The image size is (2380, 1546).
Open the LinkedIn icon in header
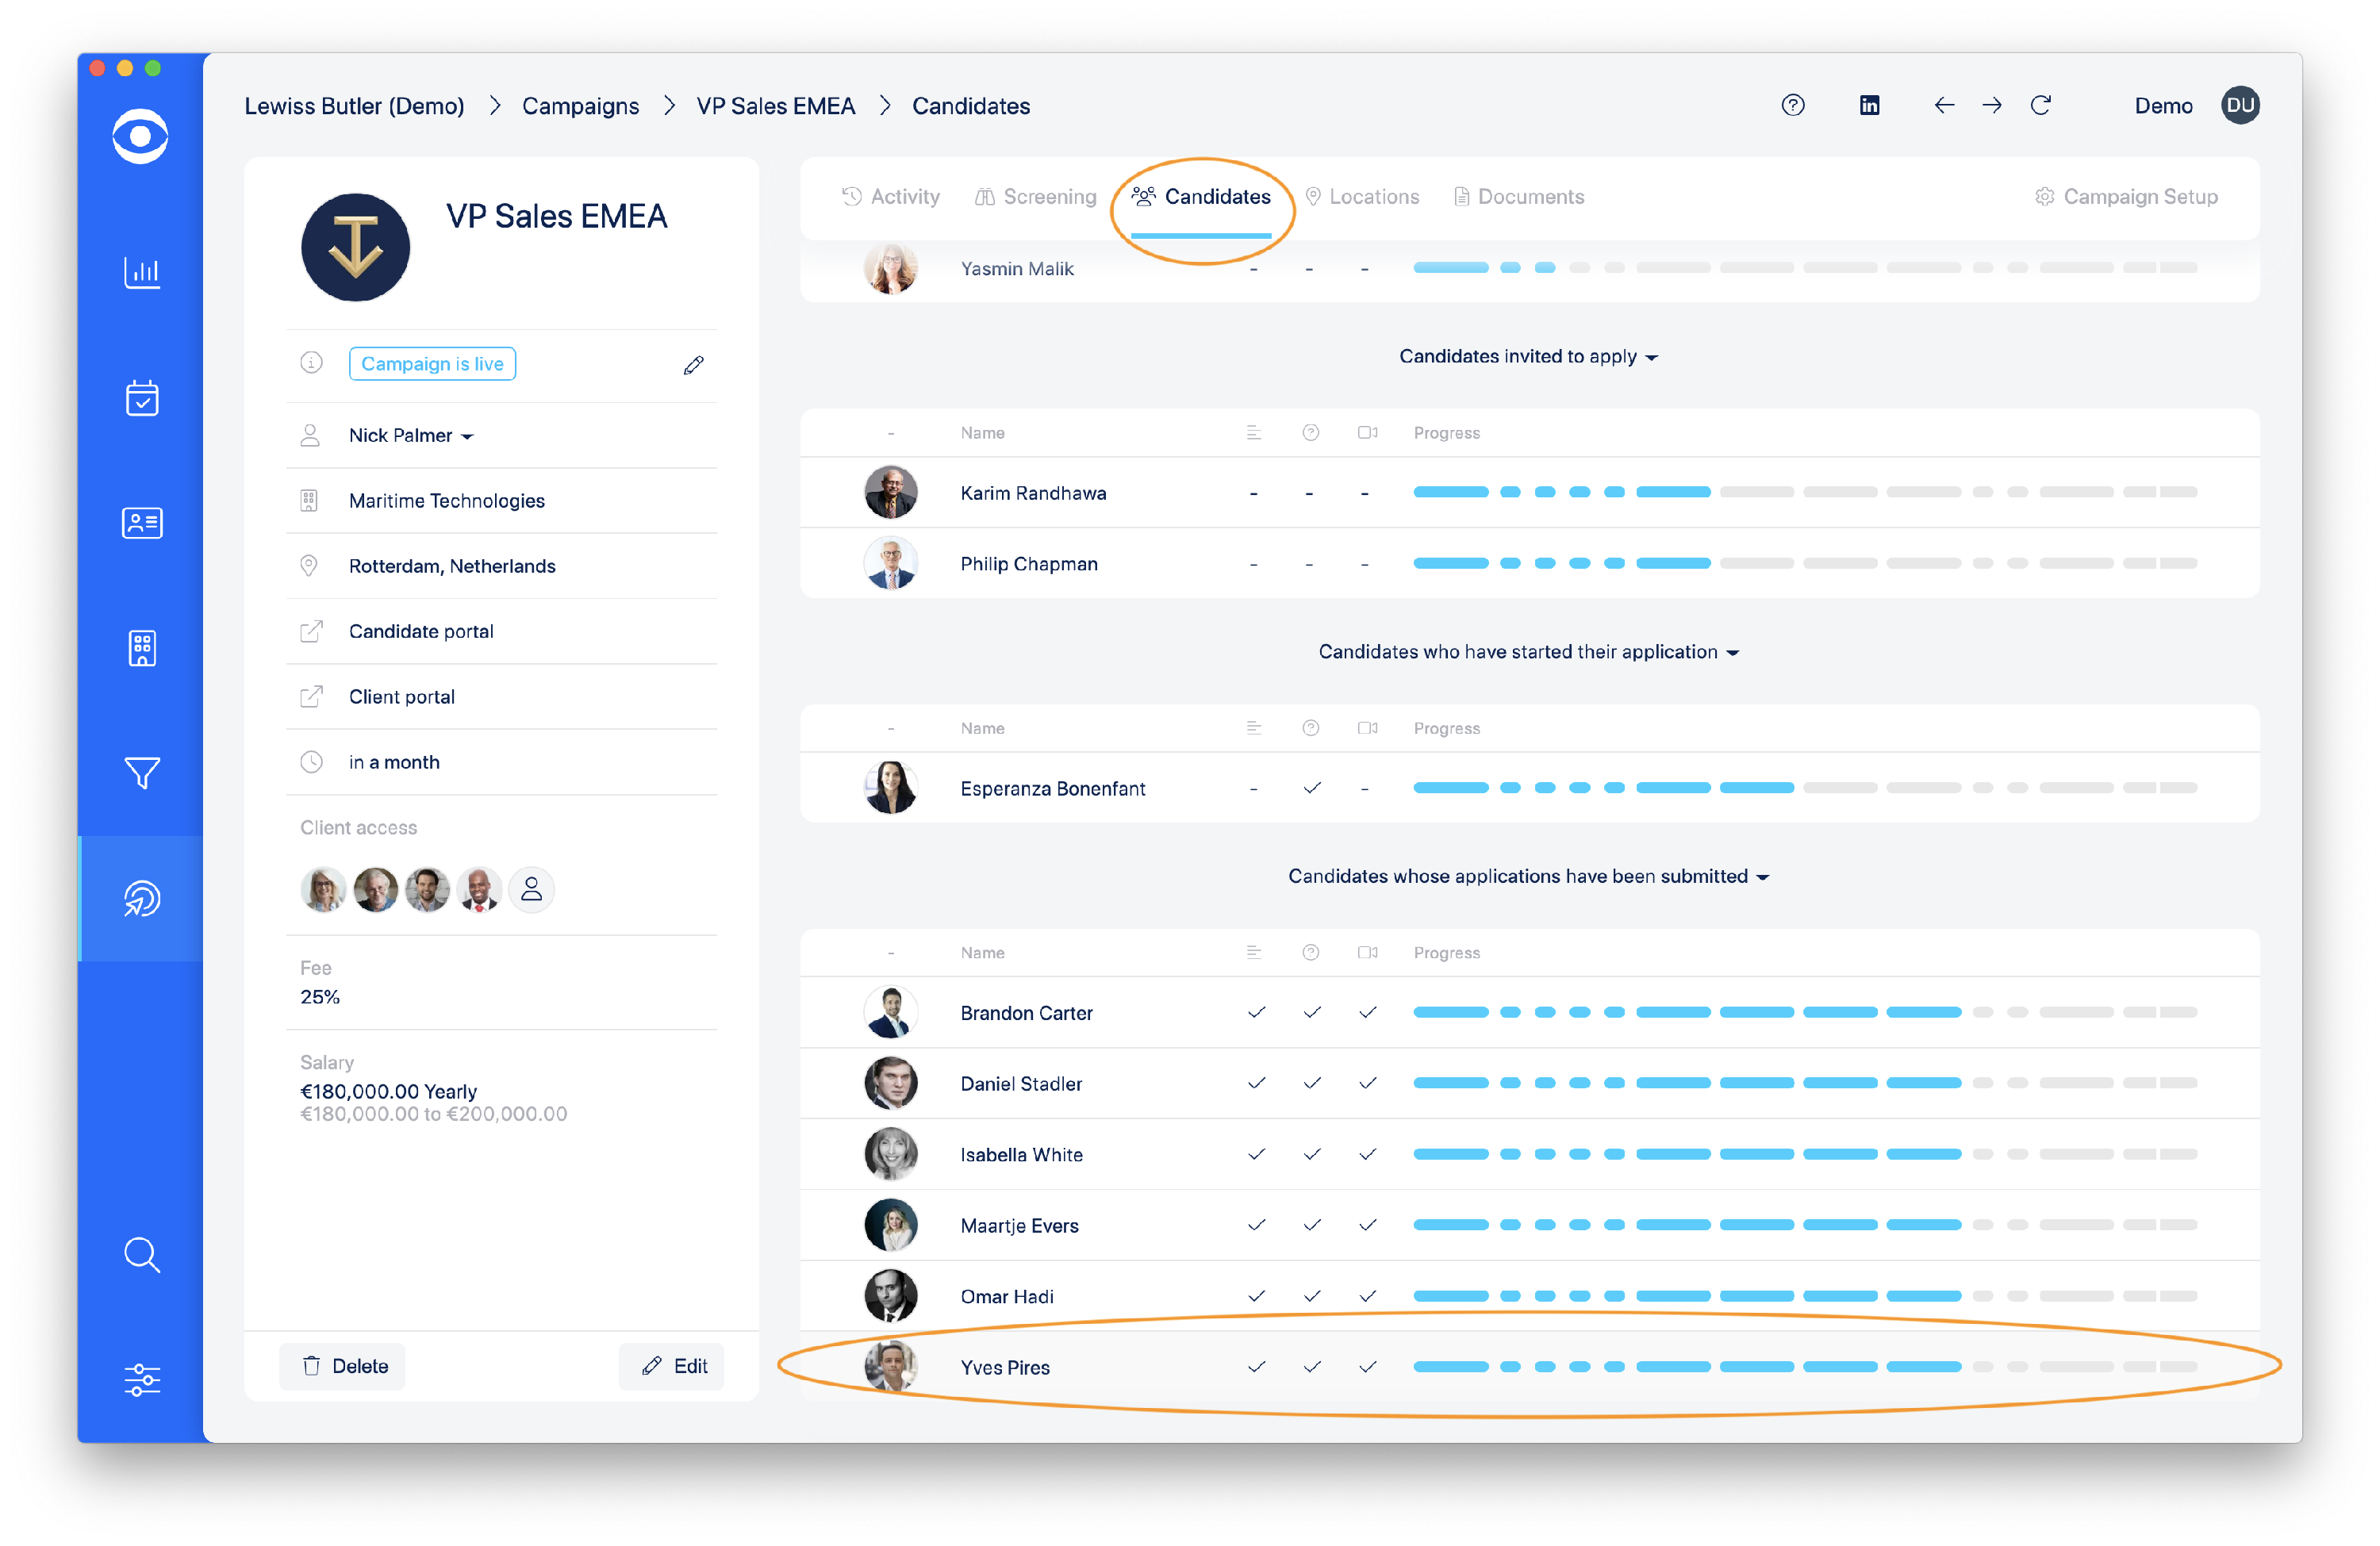tap(1869, 105)
